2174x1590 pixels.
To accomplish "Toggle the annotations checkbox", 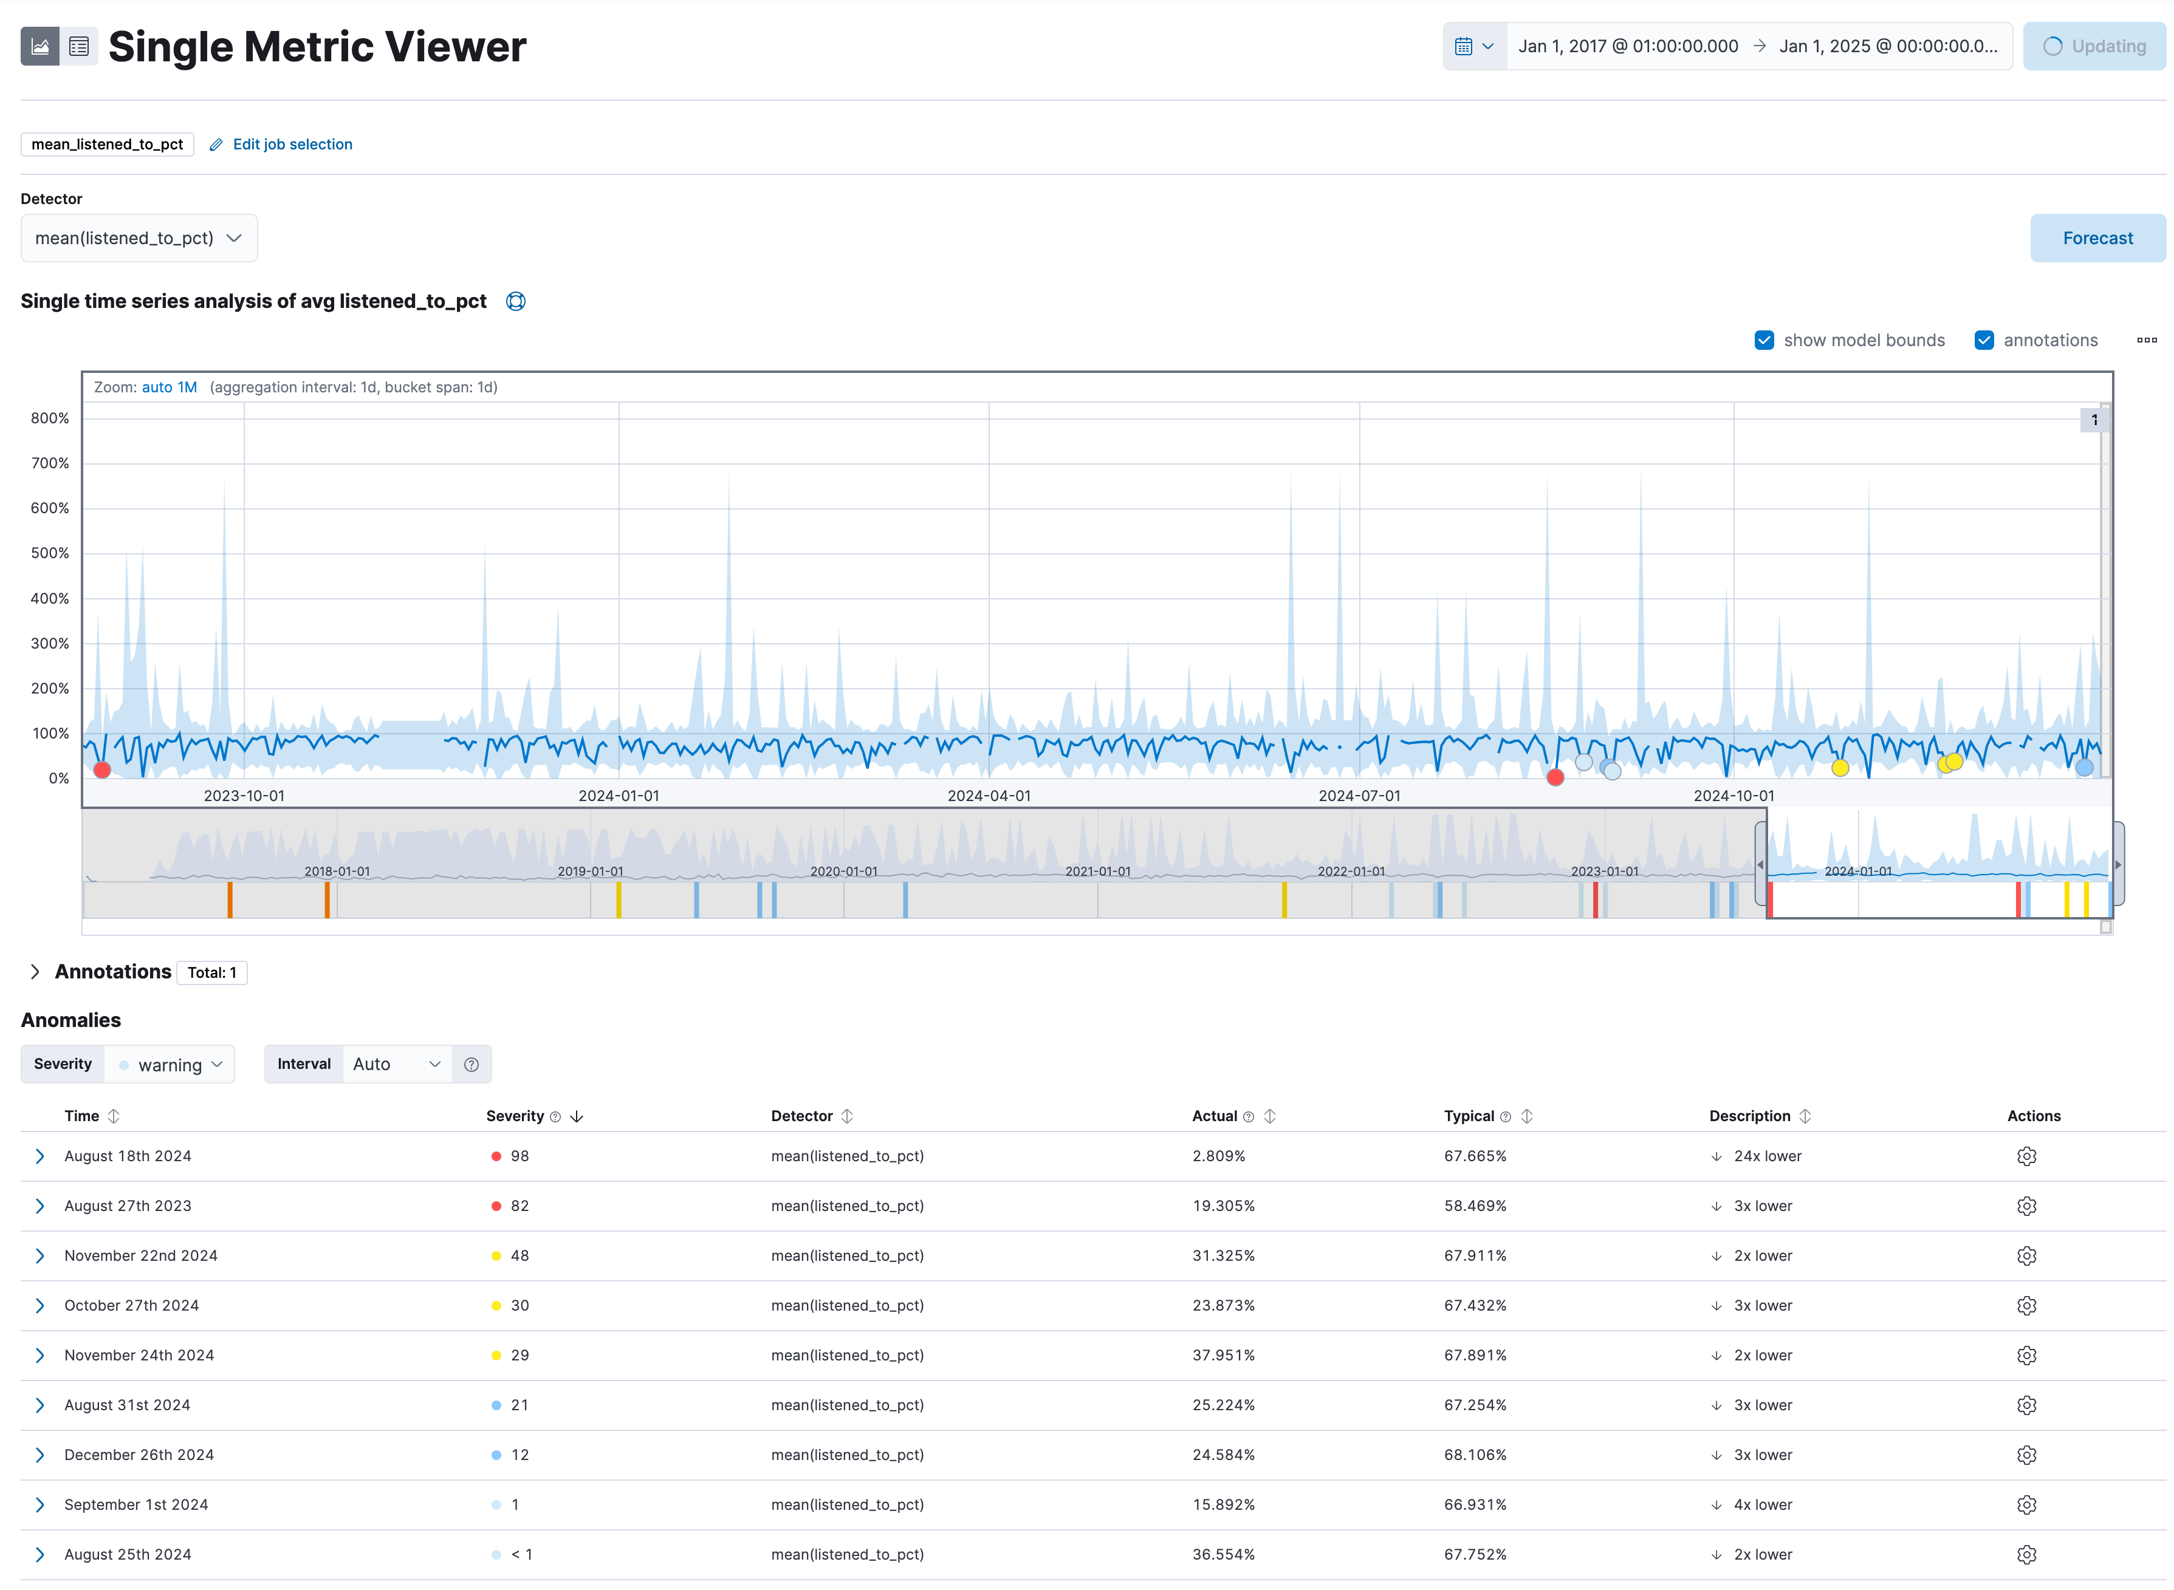I will point(1983,339).
